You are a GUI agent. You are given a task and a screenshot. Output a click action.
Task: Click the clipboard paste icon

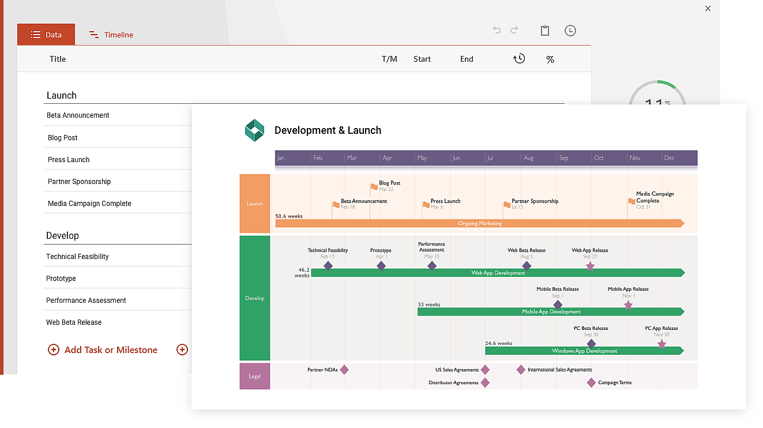544,31
